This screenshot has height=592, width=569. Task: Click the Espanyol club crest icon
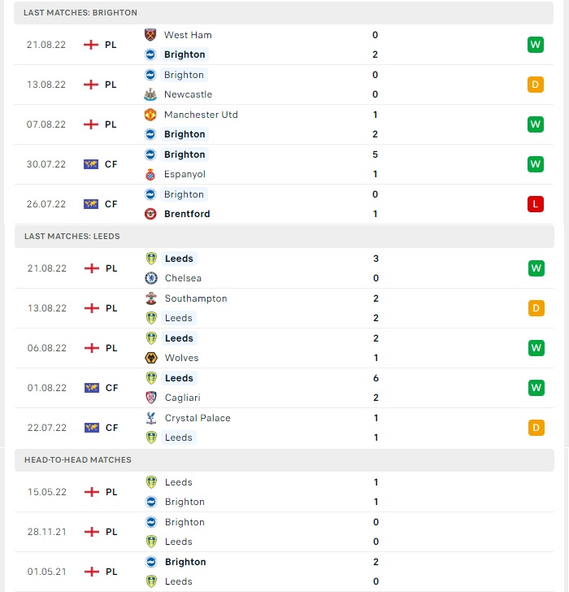click(150, 174)
